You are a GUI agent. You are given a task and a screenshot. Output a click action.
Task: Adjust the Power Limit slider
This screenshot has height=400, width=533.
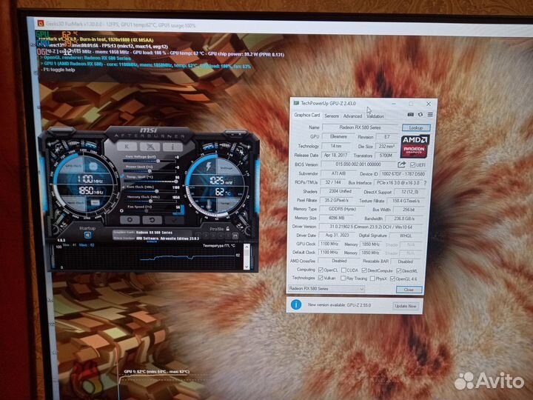(x=150, y=171)
